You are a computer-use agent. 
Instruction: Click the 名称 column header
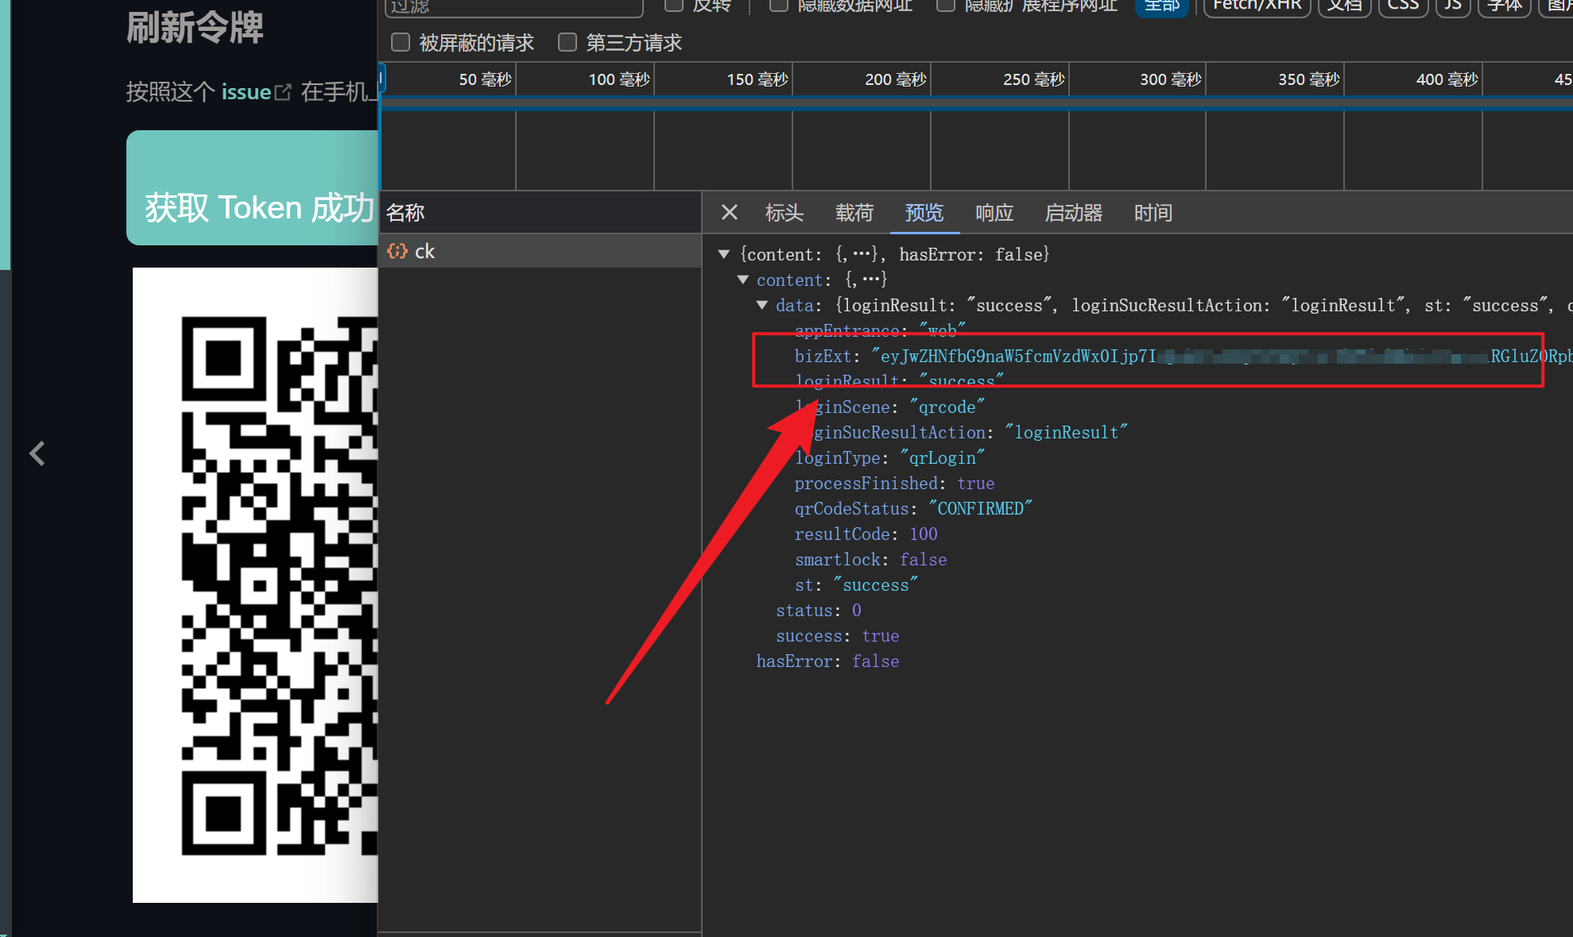click(x=405, y=213)
